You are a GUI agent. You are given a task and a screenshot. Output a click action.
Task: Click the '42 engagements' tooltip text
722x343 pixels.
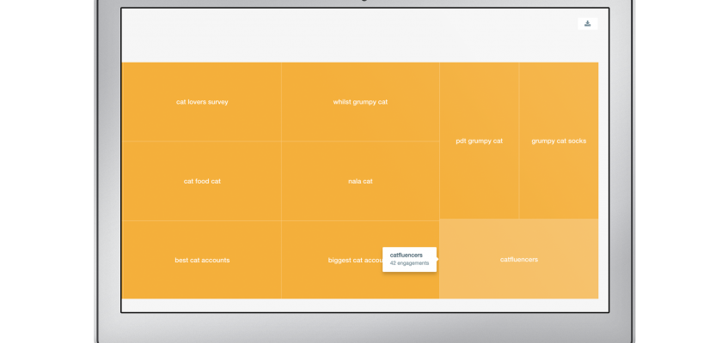[410, 263]
